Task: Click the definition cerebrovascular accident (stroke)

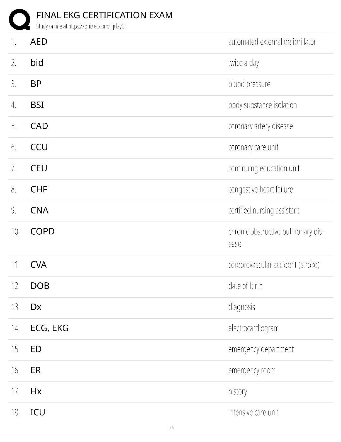Action: coord(274,265)
